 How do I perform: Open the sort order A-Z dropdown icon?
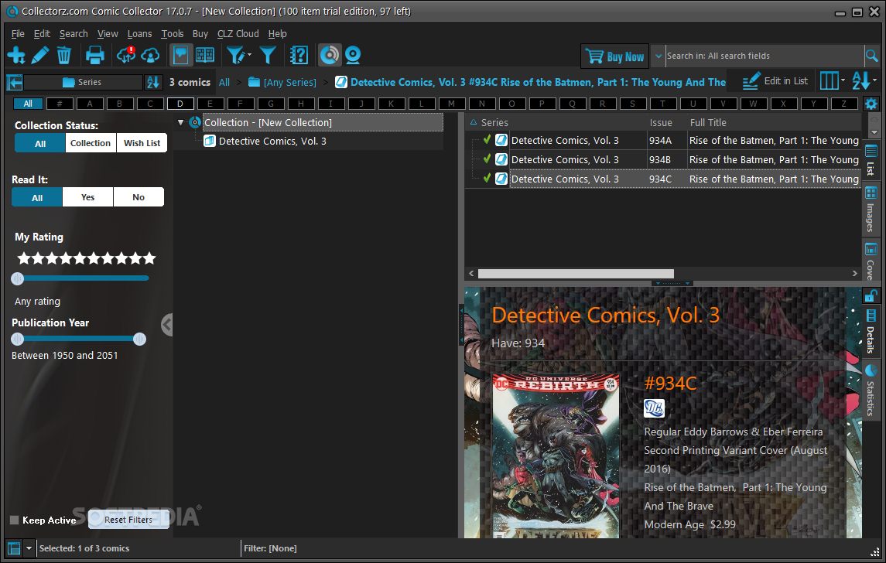[x=864, y=80]
